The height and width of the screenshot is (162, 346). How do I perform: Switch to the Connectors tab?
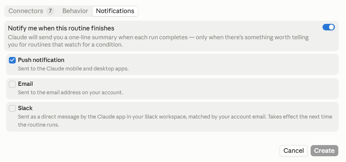[31, 11]
